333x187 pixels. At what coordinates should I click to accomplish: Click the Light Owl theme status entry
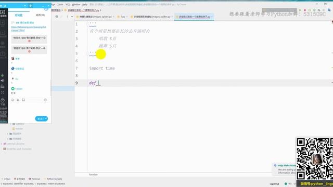[x=274, y=184]
